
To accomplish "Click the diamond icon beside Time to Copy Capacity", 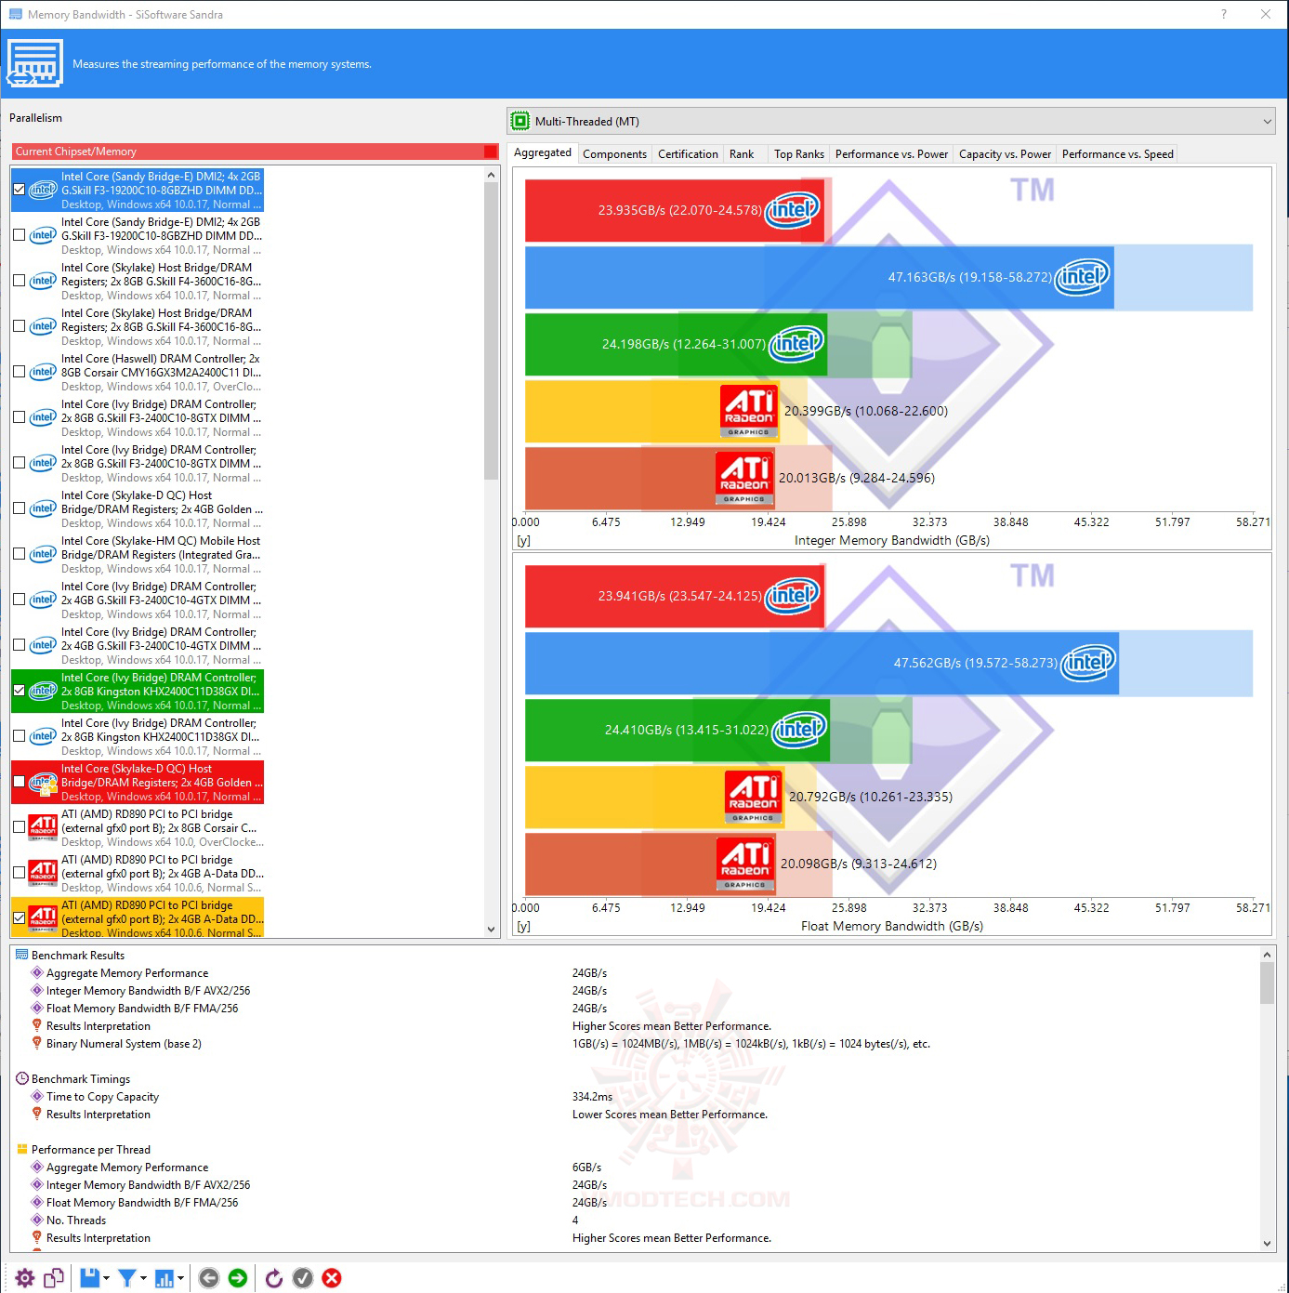I will [x=37, y=1096].
